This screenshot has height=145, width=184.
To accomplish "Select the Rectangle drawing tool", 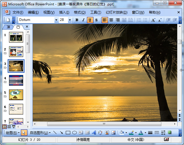I will coord(68,133).
